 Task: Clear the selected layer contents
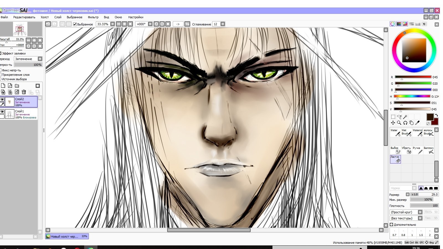pyautogui.click(x=17, y=92)
